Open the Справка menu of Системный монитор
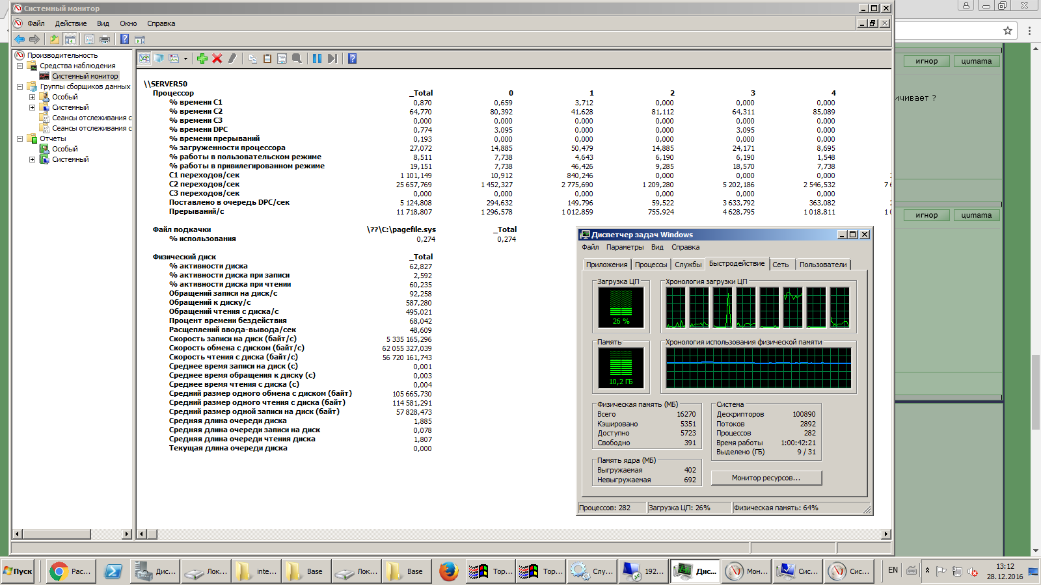 pos(161,23)
